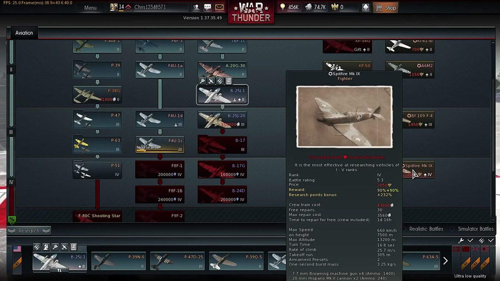Click the crossed-plane icon above the crew slot
500x281 pixels.
(64, 247)
